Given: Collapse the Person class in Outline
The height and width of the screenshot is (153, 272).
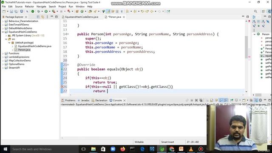Looking at the screenshot, I should pos(255,34).
